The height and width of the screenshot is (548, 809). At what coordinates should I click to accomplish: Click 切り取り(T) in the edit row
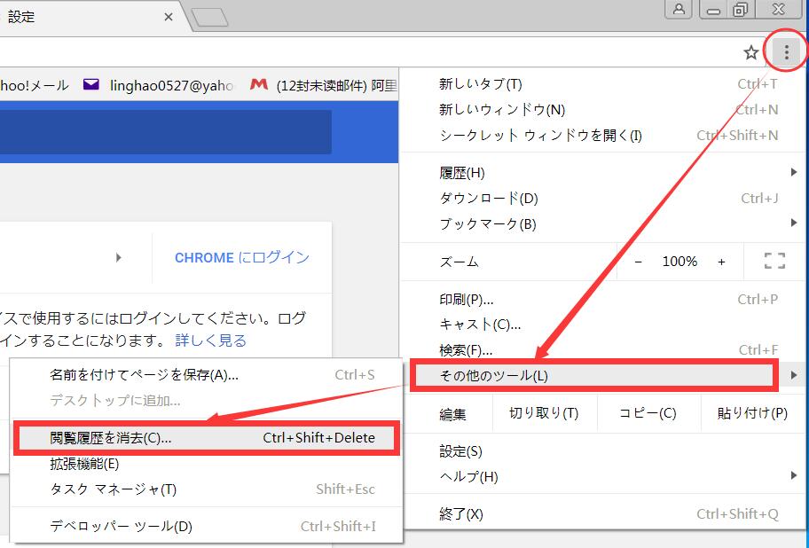pos(544,413)
